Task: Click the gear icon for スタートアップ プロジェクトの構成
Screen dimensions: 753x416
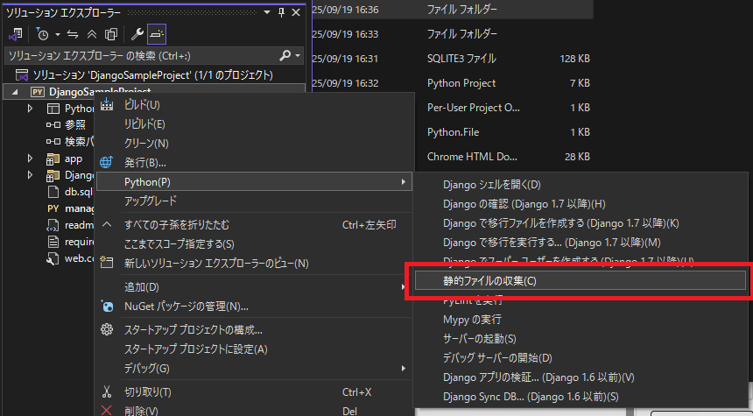Action: coord(107,330)
